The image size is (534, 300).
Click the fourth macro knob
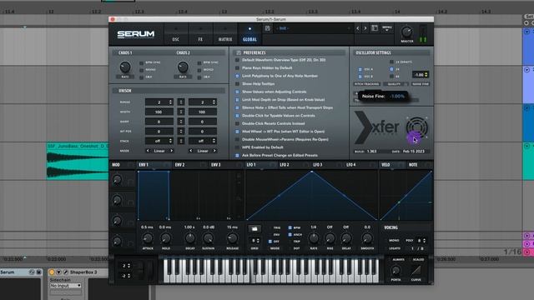tap(117, 241)
